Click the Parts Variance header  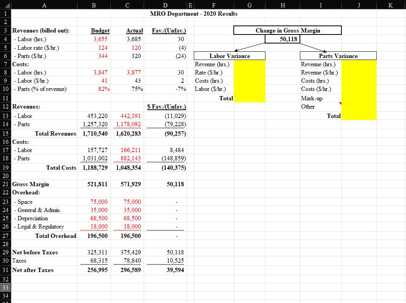[x=338, y=56]
